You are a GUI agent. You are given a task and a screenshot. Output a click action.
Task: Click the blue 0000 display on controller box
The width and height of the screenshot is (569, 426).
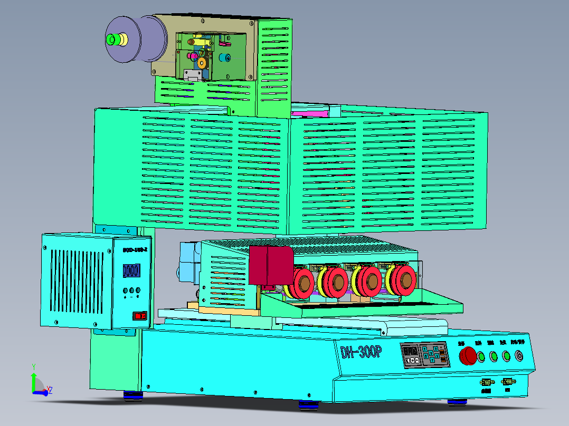click(x=131, y=270)
